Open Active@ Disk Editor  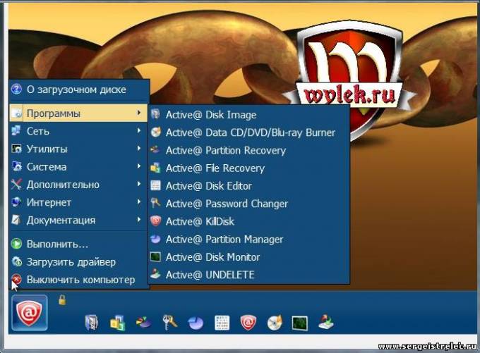249,185
